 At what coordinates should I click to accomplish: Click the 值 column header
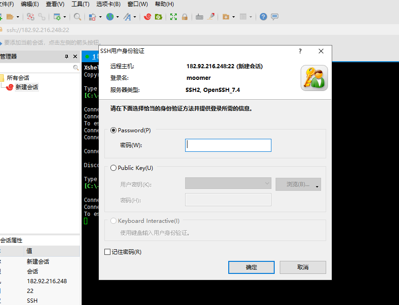point(52,251)
